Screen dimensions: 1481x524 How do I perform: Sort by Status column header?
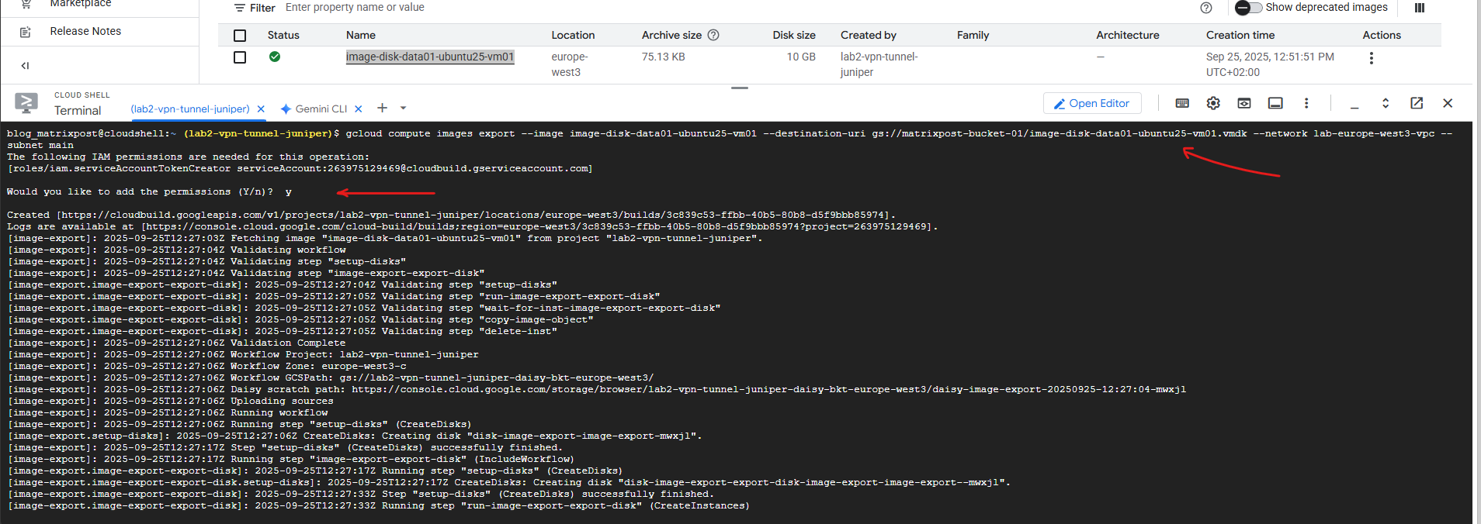pyautogui.click(x=283, y=35)
